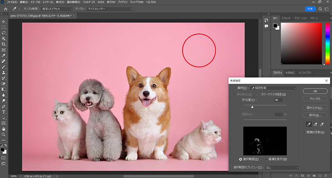This screenshot has width=332, height=178.
Task: Select the Object Selection tool
Action: click(x=4, y=38)
